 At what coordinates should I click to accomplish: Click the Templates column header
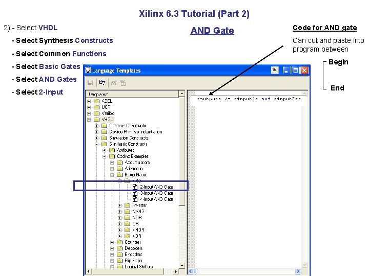132,94
